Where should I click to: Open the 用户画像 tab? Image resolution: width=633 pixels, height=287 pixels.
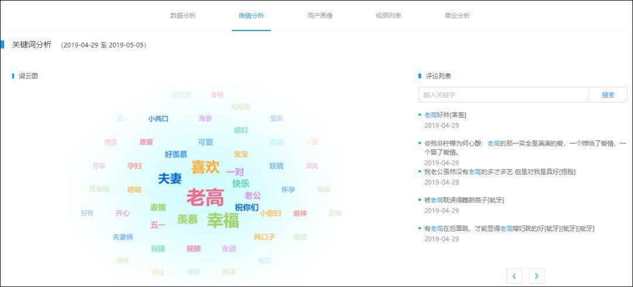click(320, 16)
